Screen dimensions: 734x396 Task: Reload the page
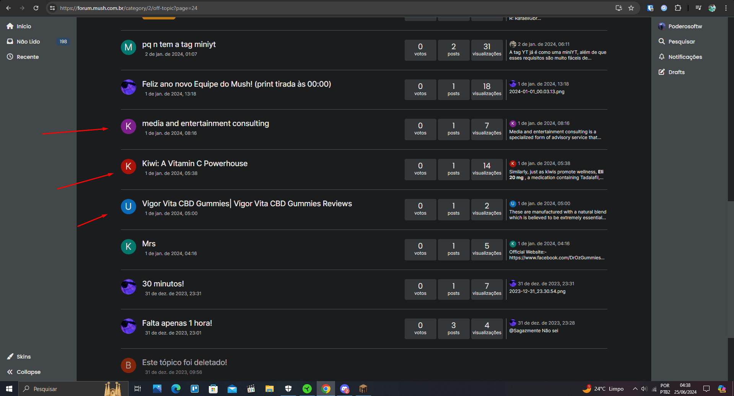coord(36,8)
